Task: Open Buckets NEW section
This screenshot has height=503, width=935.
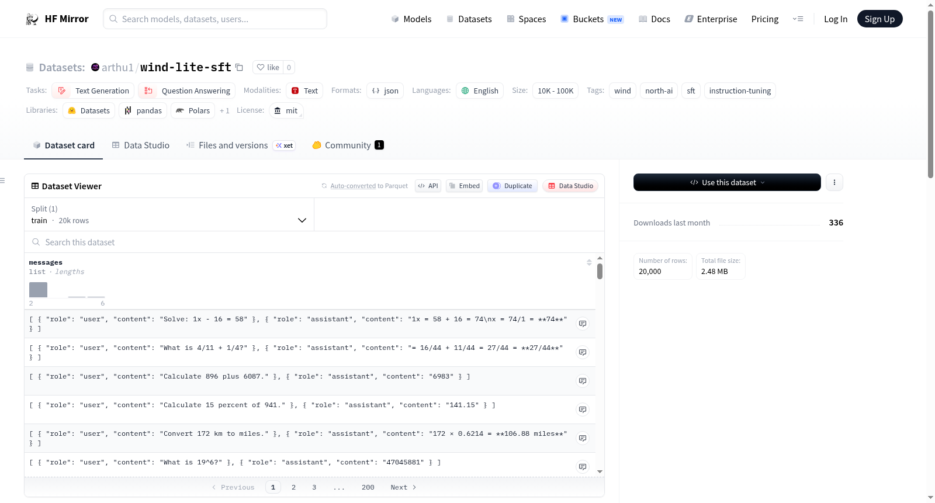Action: [592, 19]
